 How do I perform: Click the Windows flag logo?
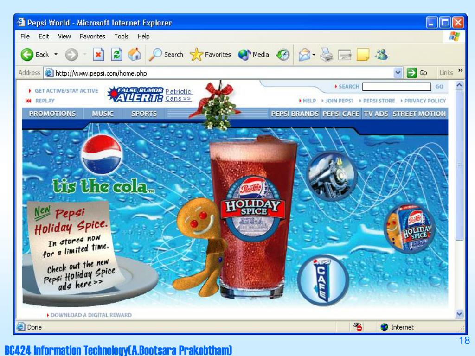[x=455, y=36]
